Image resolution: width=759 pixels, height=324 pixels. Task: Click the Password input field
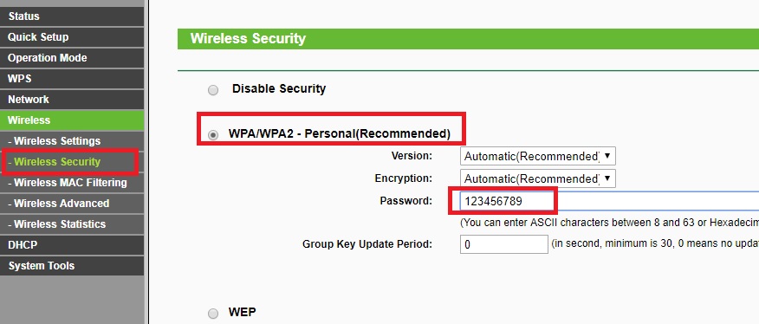(x=609, y=201)
